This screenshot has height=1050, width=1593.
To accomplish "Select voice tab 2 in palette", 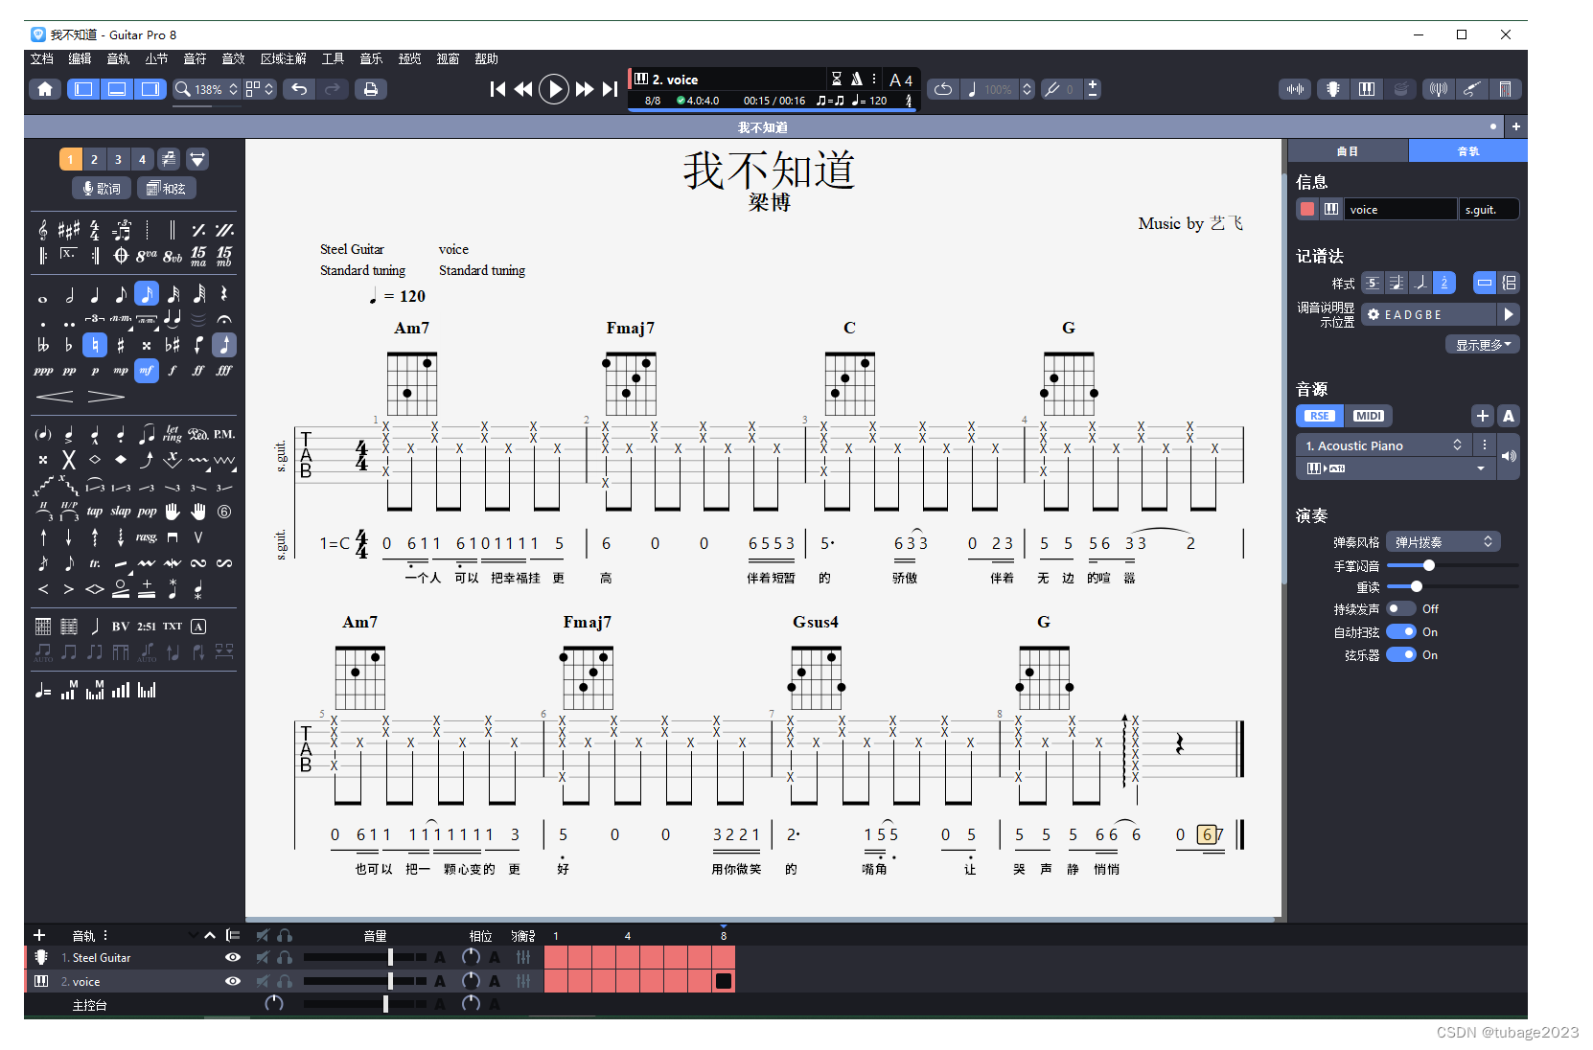I will coord(94,159).
